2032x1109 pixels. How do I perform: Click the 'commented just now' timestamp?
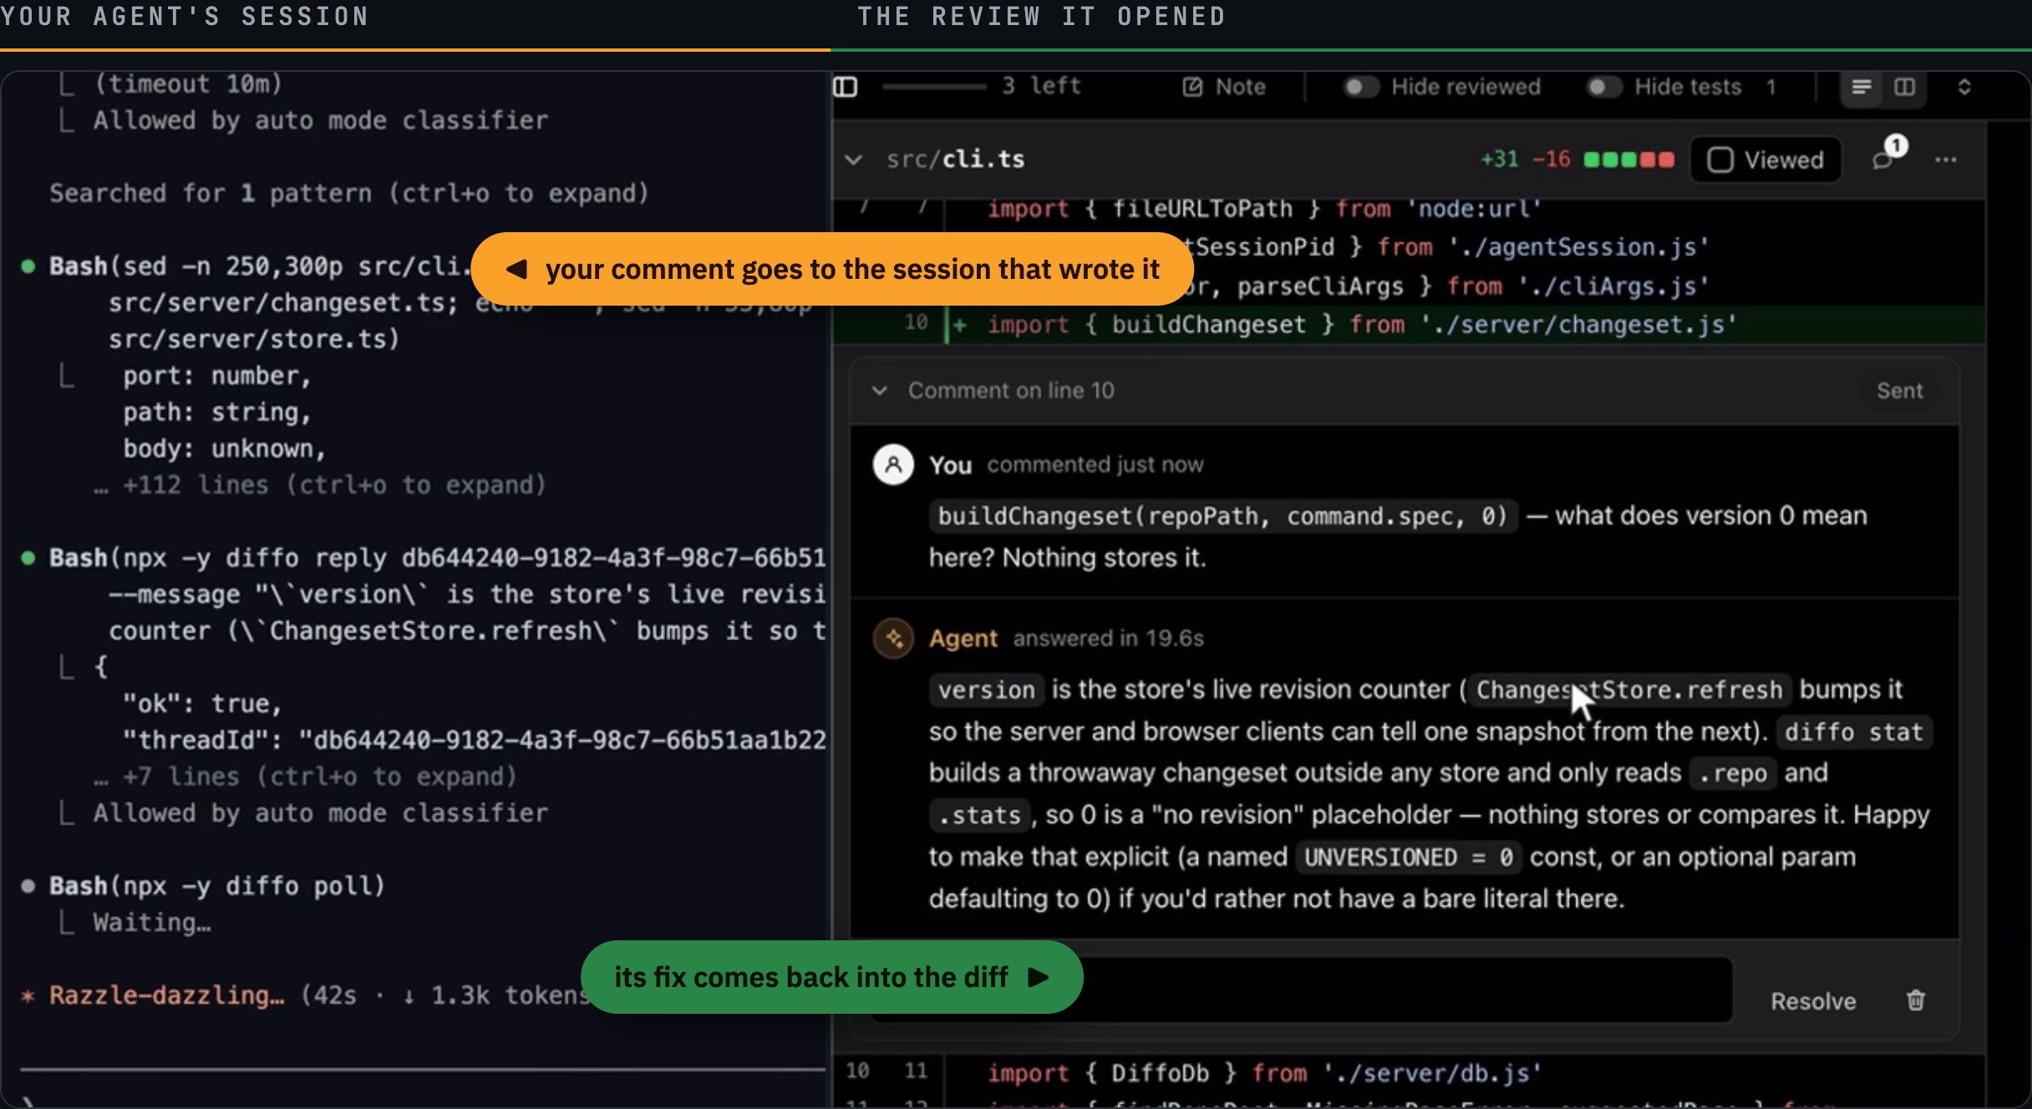coord(1095,465)
